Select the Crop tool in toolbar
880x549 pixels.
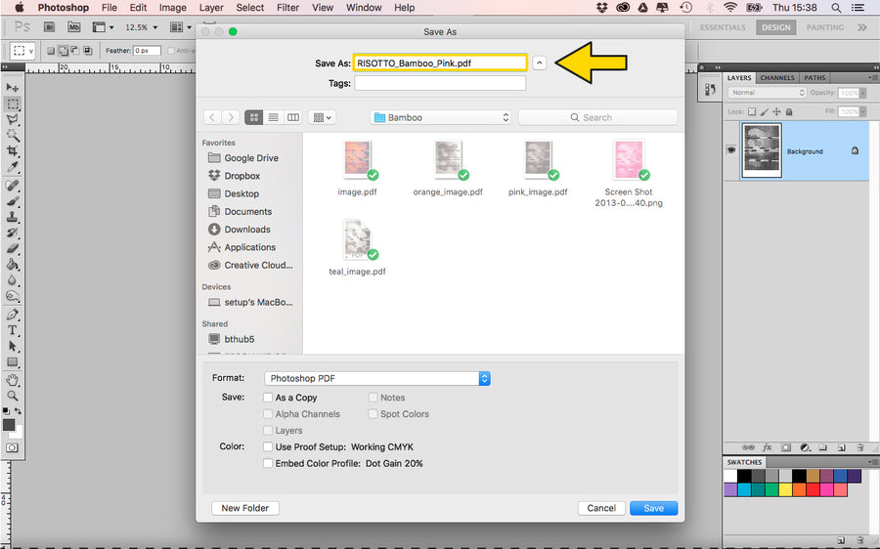pos(13,151)
